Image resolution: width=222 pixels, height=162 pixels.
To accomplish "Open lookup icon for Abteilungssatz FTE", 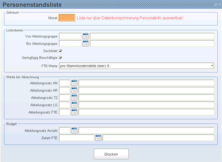I will point(74,112).
